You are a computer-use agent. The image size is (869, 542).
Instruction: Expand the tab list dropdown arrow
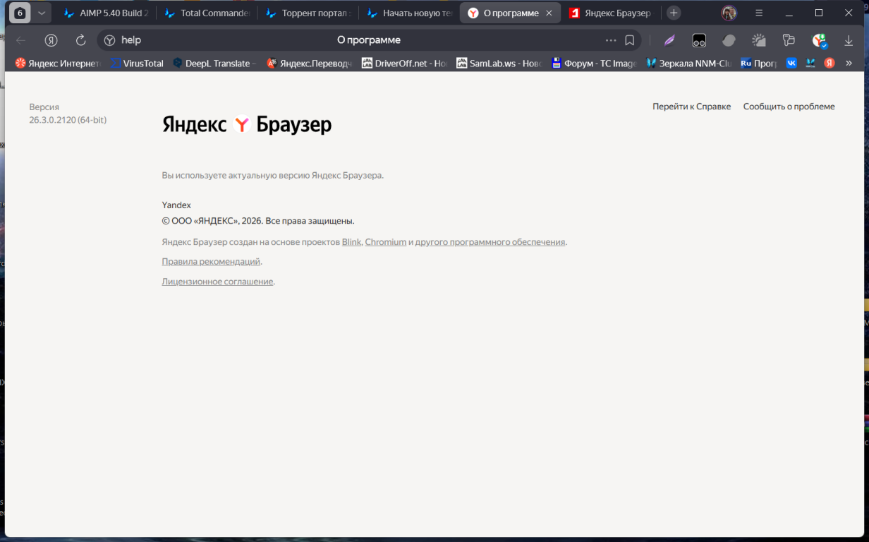[42, 13]
